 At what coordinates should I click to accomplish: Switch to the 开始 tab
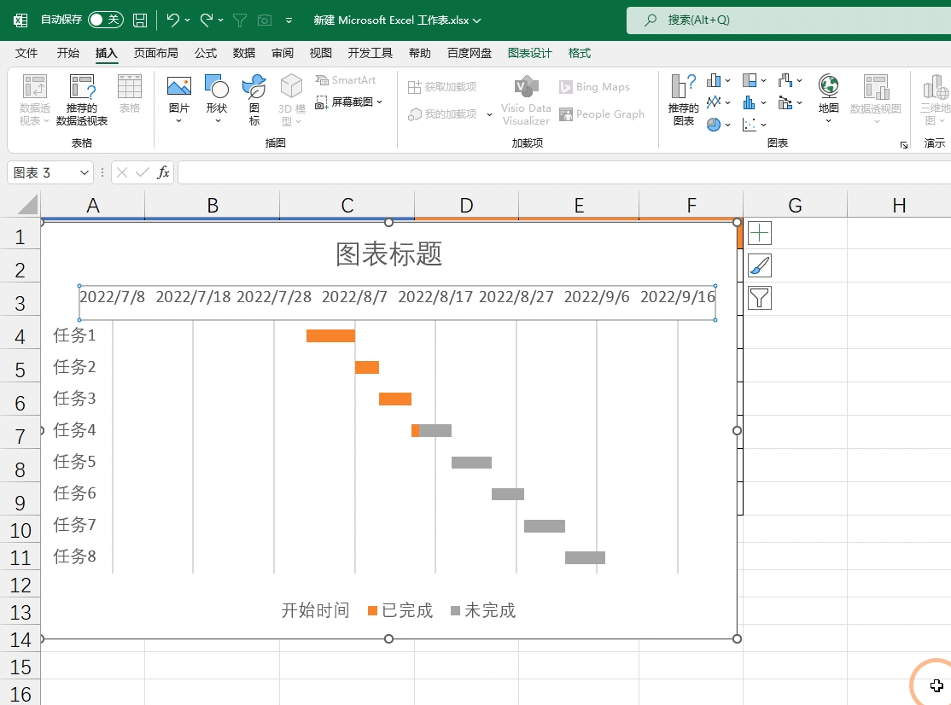click(x=68, y=54)
